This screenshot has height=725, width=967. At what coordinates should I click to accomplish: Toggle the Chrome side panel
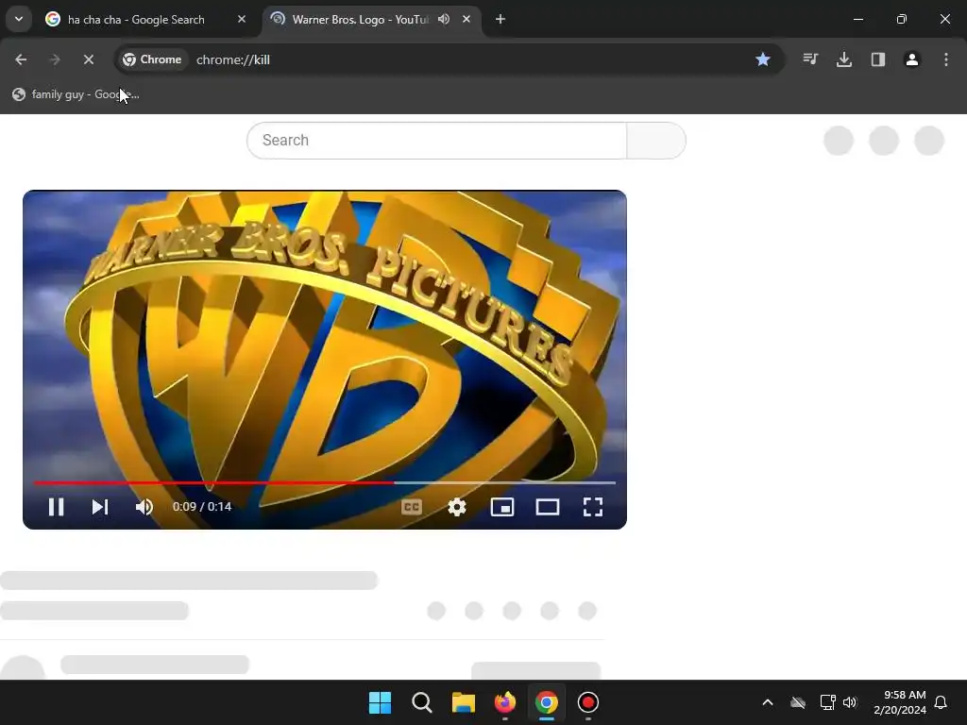click(x=877, y=59)
